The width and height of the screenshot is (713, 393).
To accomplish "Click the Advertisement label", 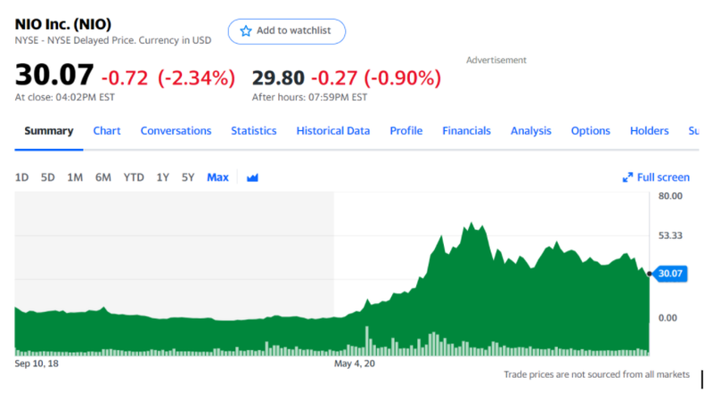I will click(496, 60).
